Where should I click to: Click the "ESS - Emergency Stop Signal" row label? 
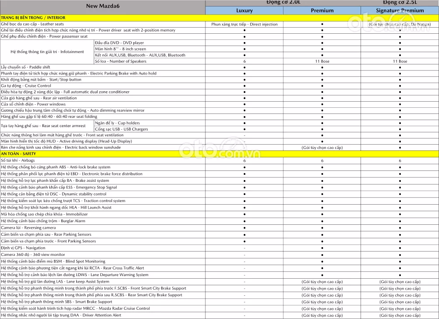[59, 188]
